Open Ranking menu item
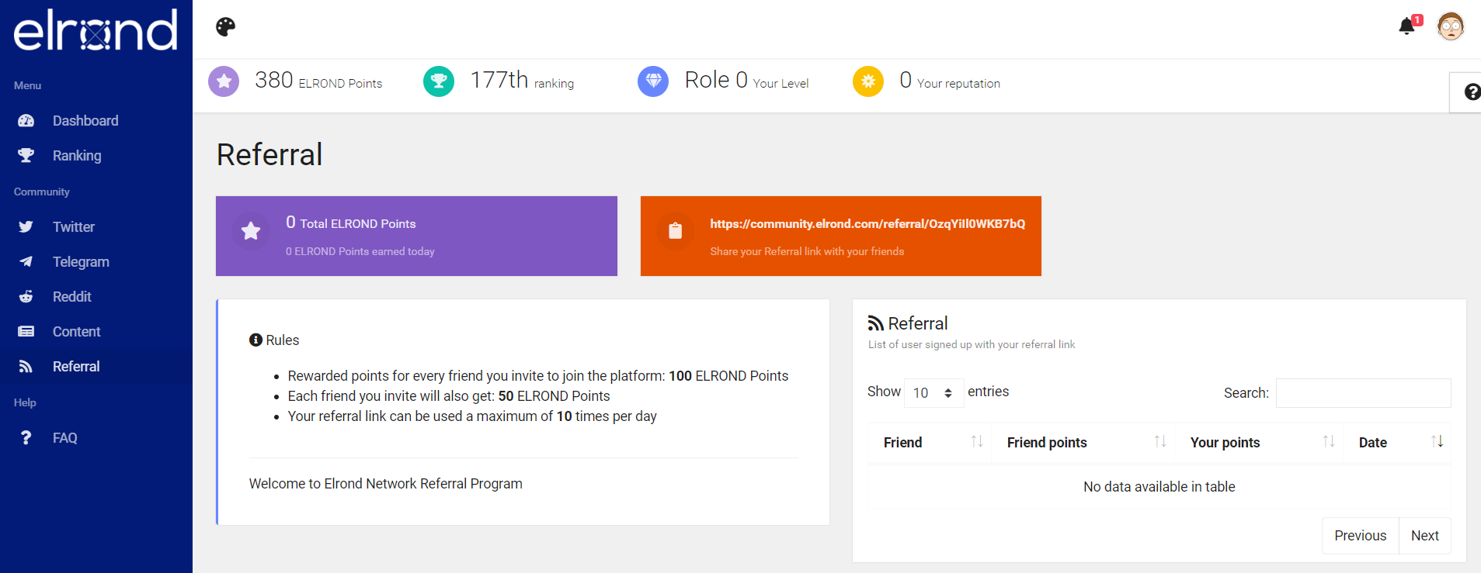Screen dimensions: 1481x573 [x=96, y=156]
